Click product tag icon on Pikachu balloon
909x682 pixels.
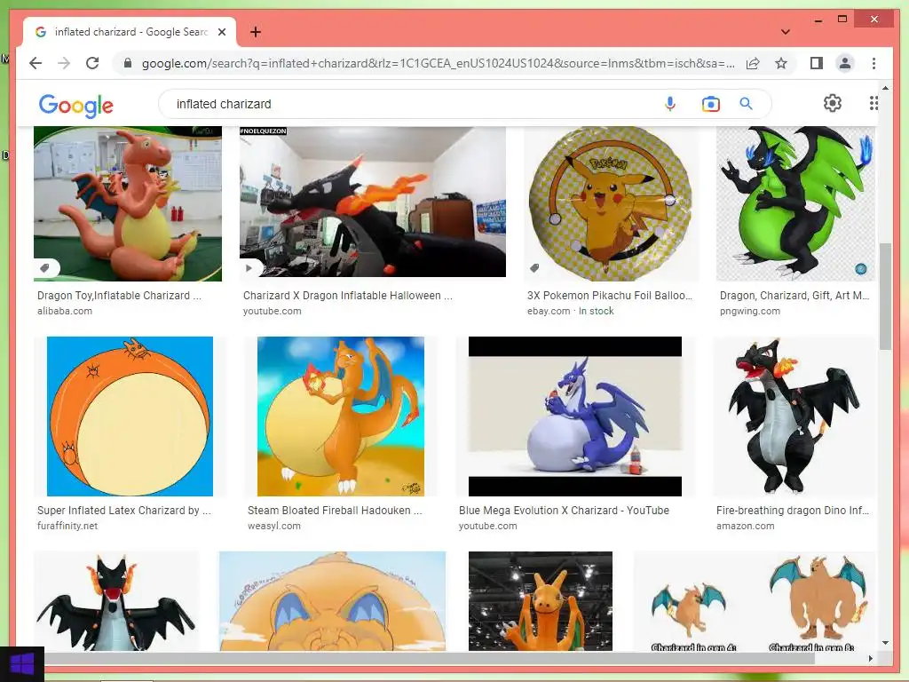tap(534, 268)
